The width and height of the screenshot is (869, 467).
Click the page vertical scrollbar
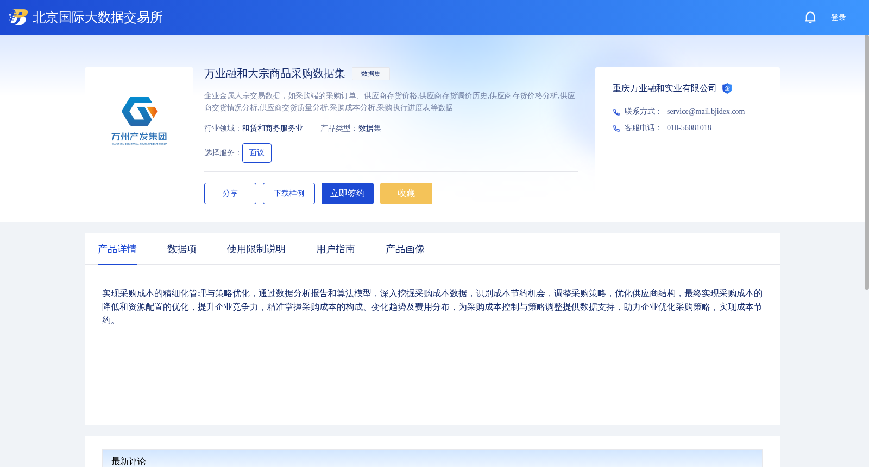[866, 162]
